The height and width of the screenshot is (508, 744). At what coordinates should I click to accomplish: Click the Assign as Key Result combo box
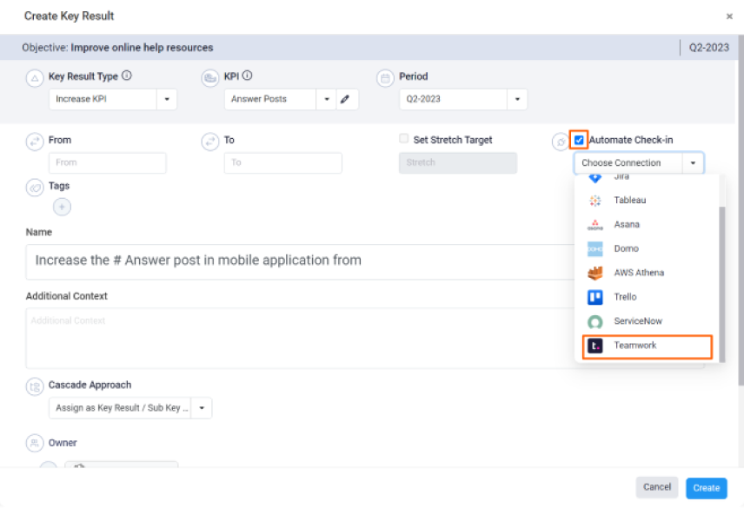[x=130, y=408]
